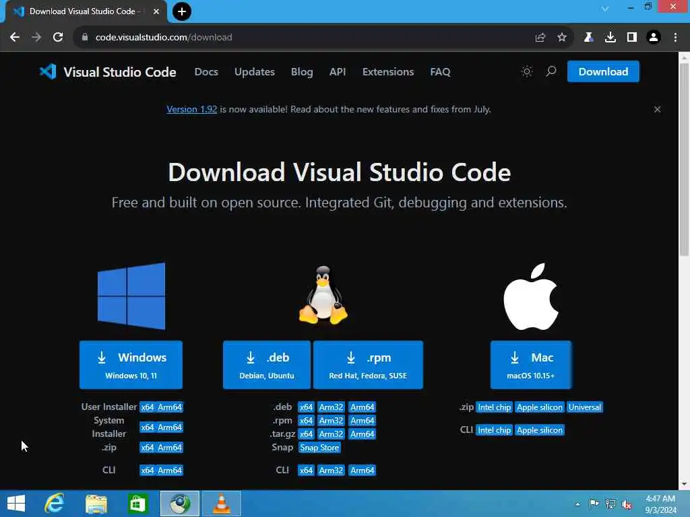Click Mac .zip Intel chip link
This screenshot has width=690, height=517.
(x=494, y=407)
